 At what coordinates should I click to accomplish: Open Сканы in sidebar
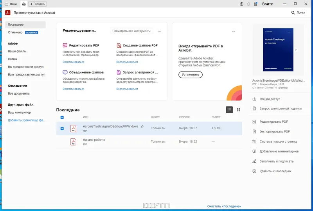13,59
